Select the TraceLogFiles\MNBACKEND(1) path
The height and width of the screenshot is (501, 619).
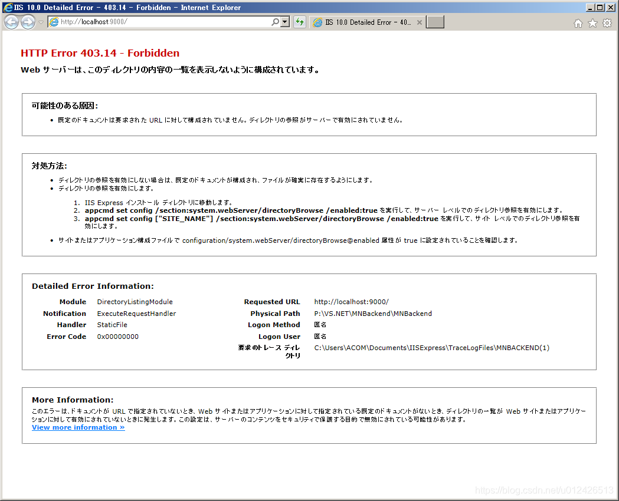[x=431, y=348]
